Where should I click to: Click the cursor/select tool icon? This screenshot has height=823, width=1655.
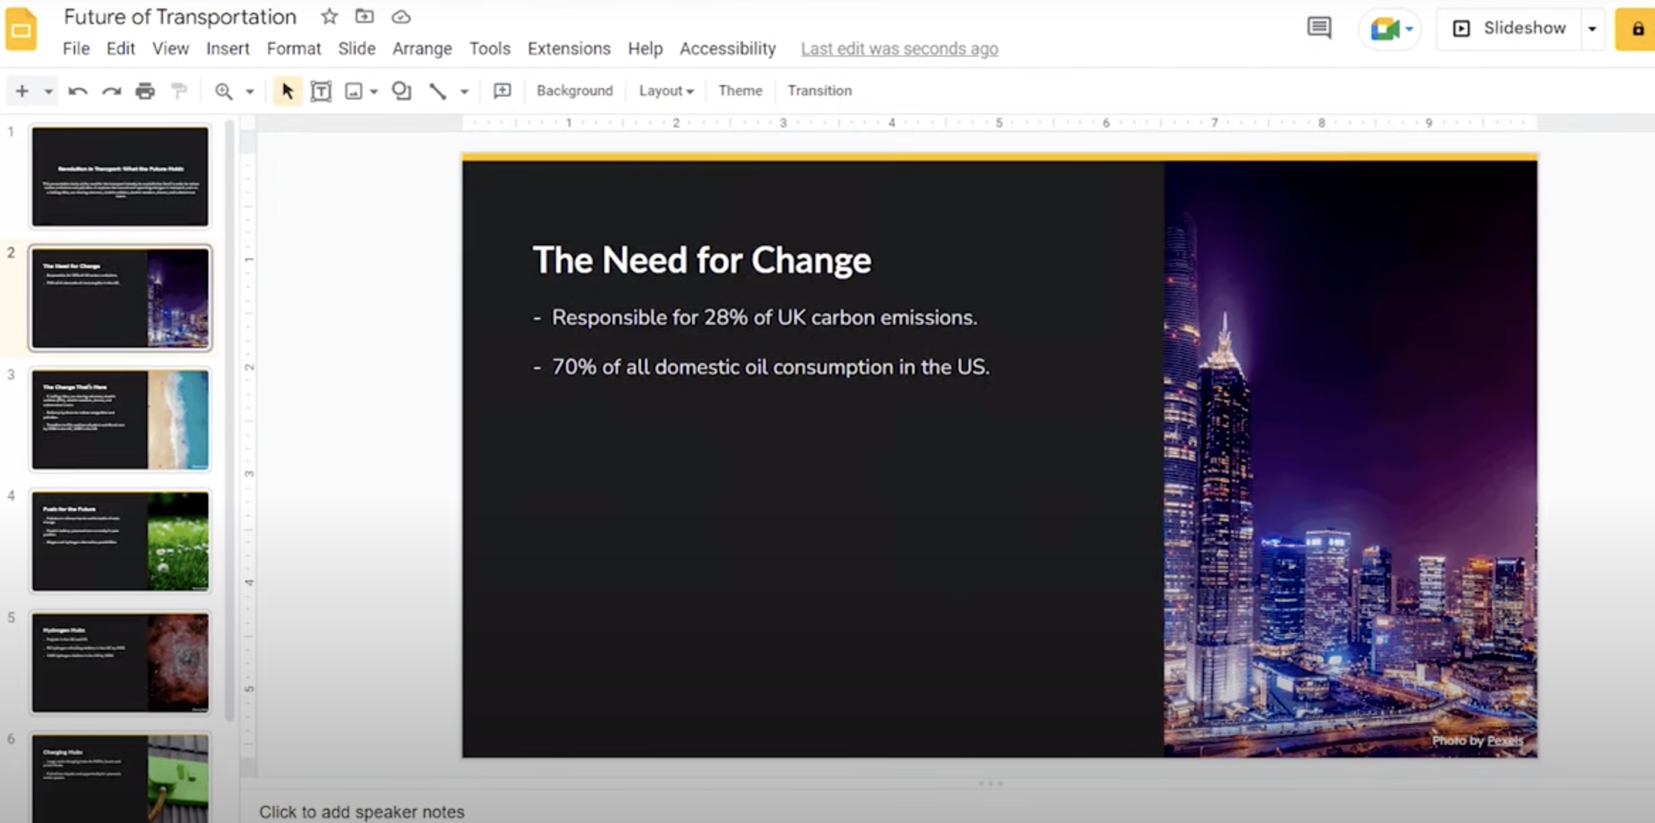pos(285,91)
